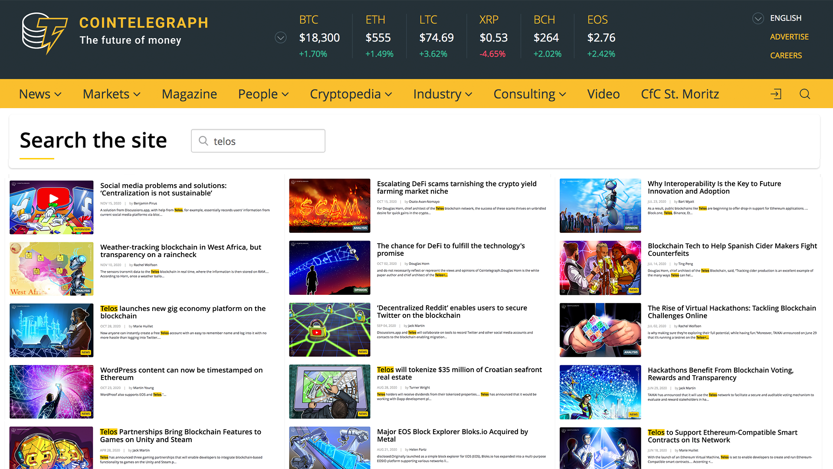Open the 'Decentralized Reddit' article
The height and width of the screenshot is (469, 833).
click(452, 312)
